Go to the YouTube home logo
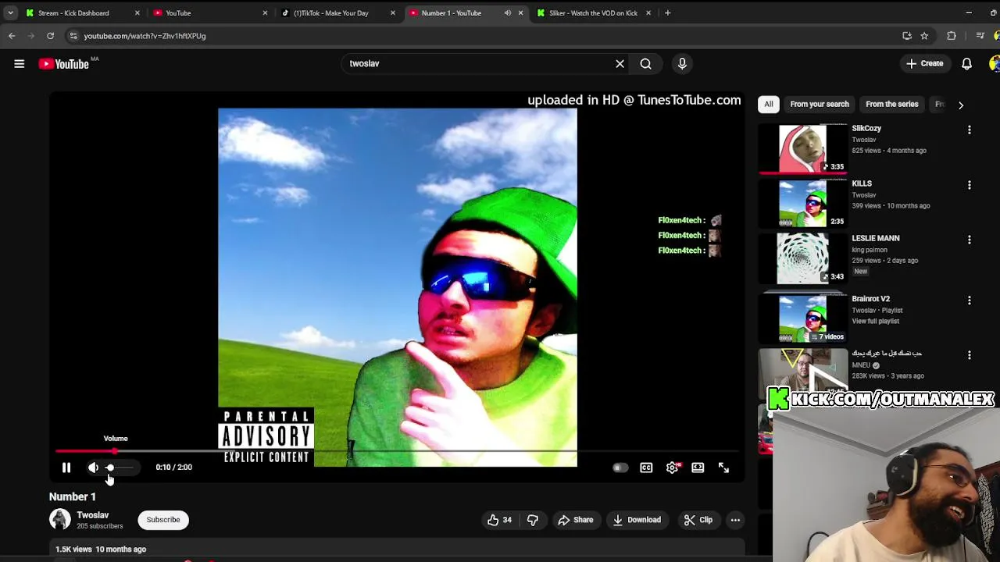This screenshot has height=562, width=1000. [64, 64]
